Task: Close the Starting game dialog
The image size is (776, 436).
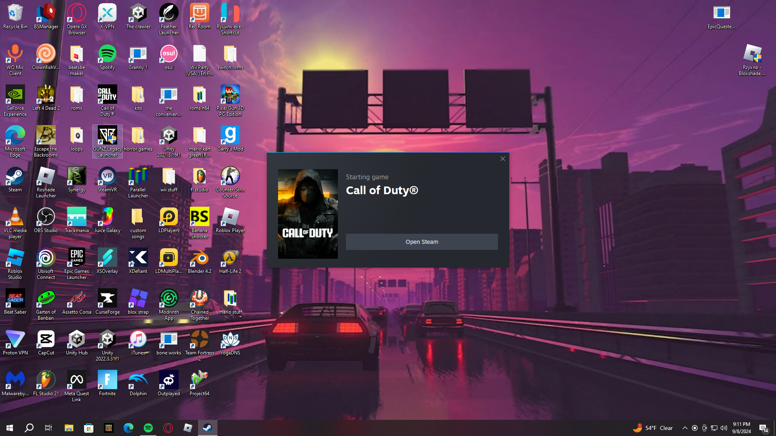Action: (503, 159)
